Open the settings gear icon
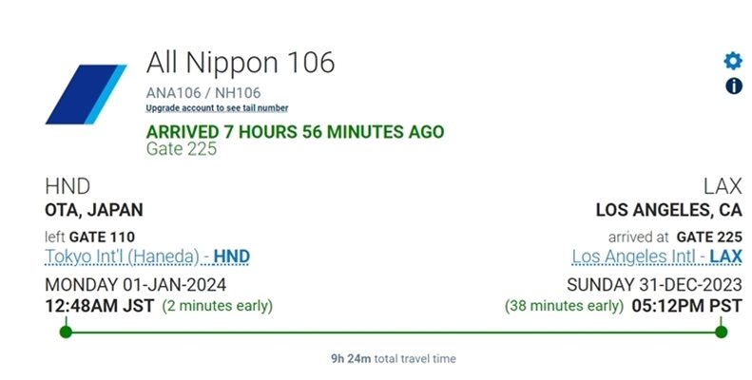Image resolution: width=752 pixels, height=380 pixels. 732,62
